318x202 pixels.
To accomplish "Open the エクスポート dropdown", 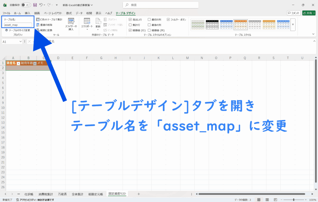I will pyautogui.click(x=87, y=24).
